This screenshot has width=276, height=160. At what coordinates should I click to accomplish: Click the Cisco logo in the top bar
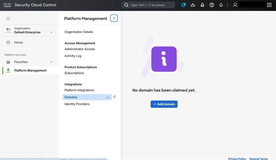pos(7,4)
